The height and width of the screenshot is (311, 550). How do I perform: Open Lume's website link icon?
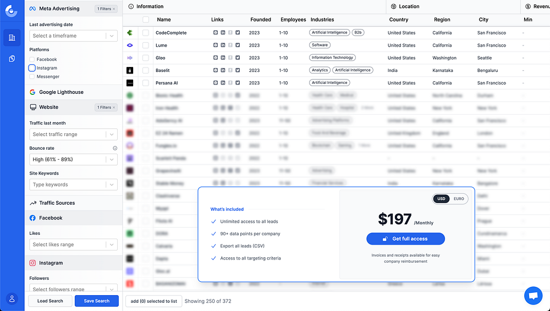(216, 45)
